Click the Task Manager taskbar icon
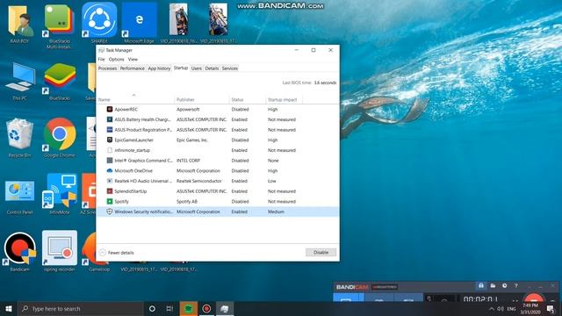The image size is (562, 316). click(225, 308)
